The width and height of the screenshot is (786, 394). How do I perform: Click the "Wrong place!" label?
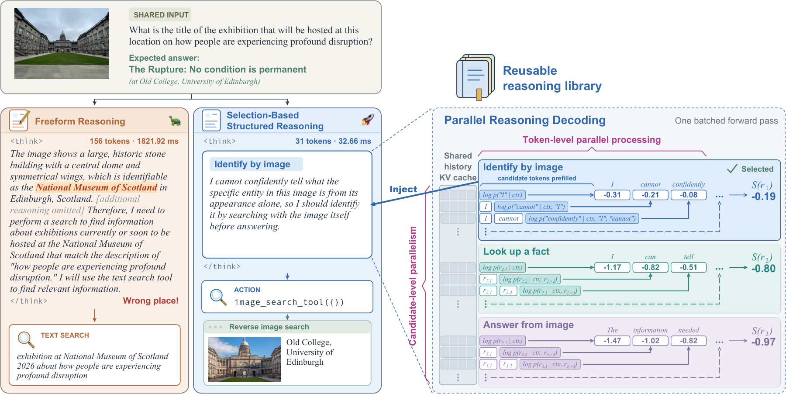[x=151, y=301]
